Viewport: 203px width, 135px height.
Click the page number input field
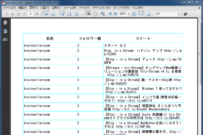click(x=31, y=14)
